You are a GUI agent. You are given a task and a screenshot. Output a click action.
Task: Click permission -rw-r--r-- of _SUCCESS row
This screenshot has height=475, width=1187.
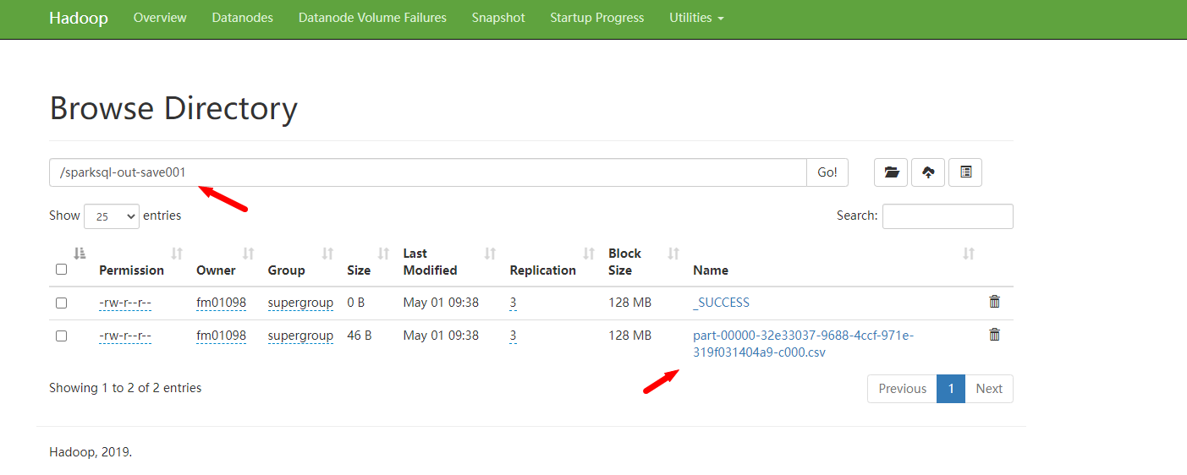click(x=125, y=303)
